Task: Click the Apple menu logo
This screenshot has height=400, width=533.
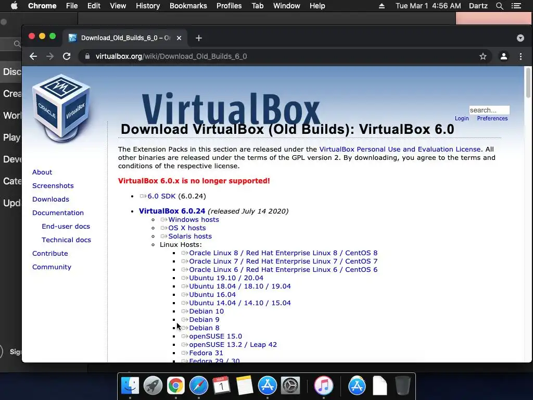Action: (x=14, y=6)
